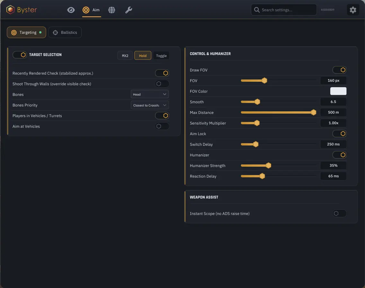
Task: Toggle the Target Selection master switch
Action: pyautogui.click(x=20, y=55)
